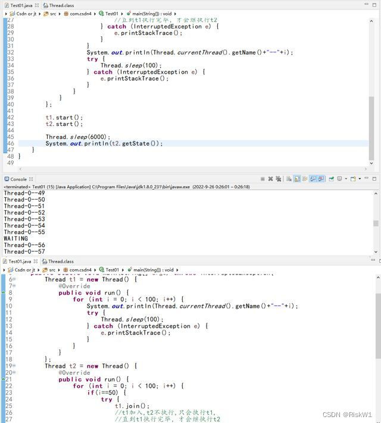Collapse code fold at line 19
This screenshot has width=381, height=423.
[14, 365]
